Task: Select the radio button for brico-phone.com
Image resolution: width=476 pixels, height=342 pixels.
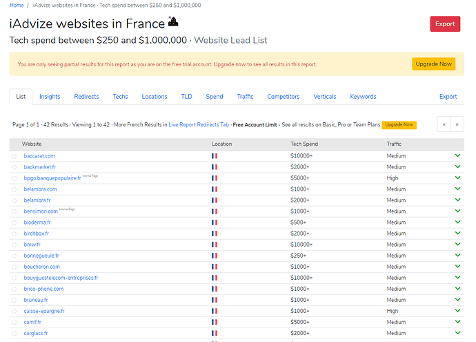Action: pos(14,289)
